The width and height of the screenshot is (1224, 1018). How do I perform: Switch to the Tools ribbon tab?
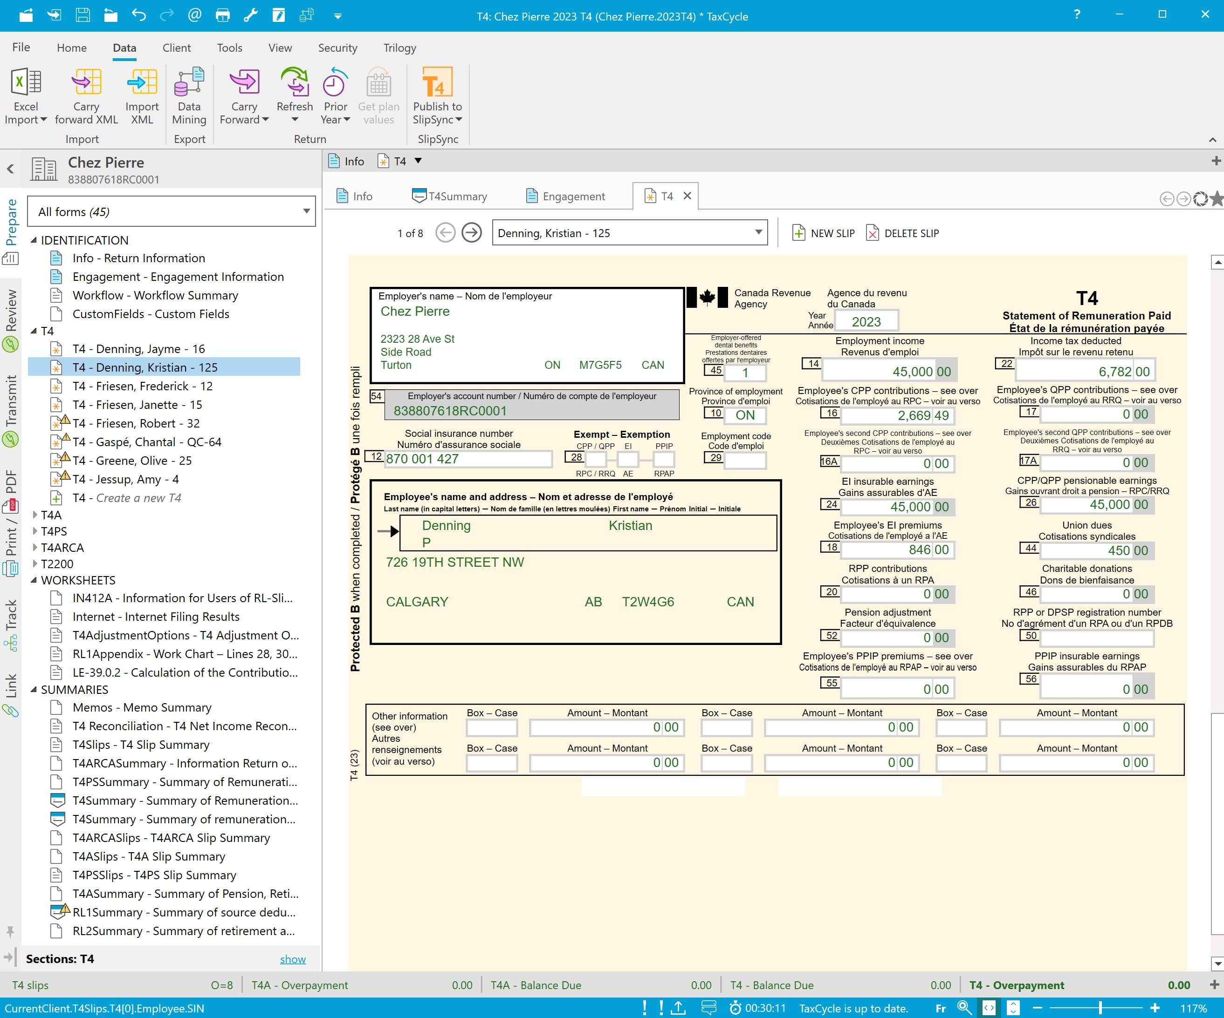(230, 48)
